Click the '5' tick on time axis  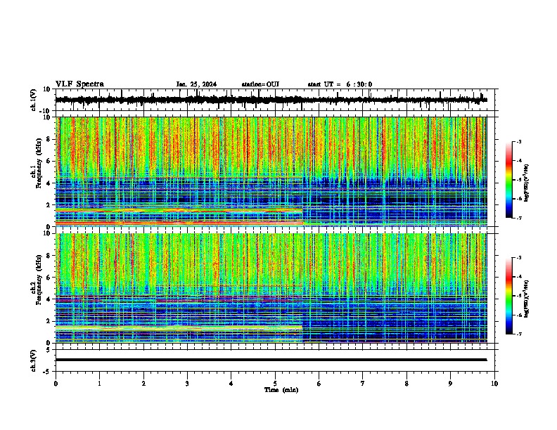pos(275,384)
